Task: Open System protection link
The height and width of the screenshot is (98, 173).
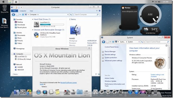Action: [x=111, y=58]
